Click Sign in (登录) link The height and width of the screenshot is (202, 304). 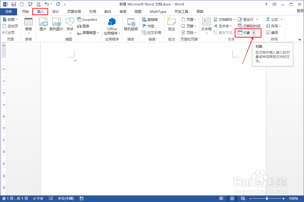(300, 11)
